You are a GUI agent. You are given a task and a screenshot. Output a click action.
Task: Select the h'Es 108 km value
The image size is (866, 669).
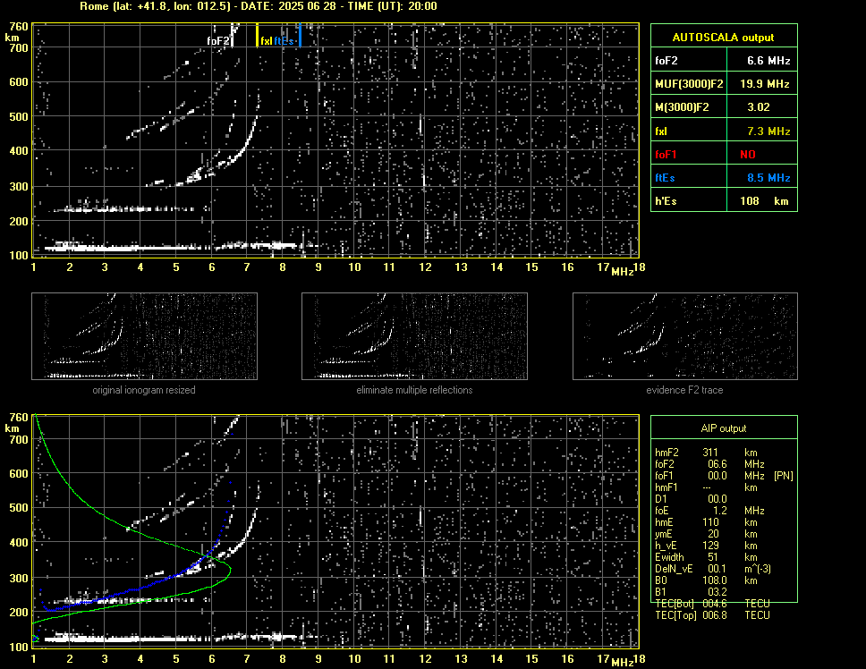click(764, 201)
